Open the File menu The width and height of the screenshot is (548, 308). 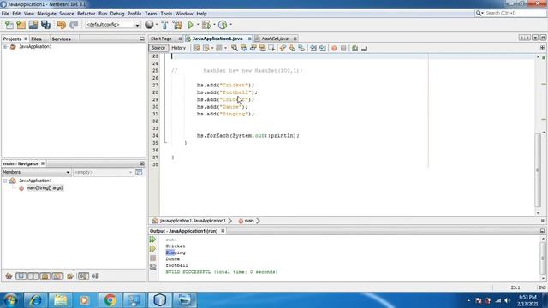(5, 14)
